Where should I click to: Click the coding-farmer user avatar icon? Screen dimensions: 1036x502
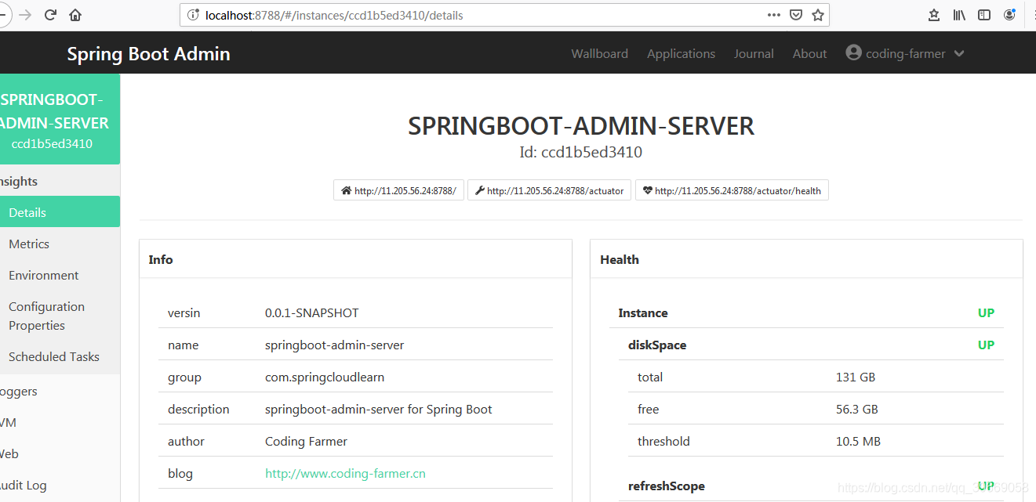pyautogui.click(x=853, y=52)
